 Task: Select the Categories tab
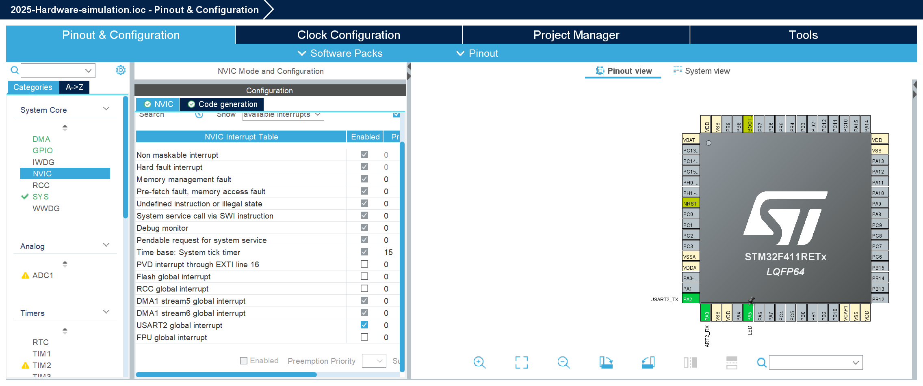32,87
